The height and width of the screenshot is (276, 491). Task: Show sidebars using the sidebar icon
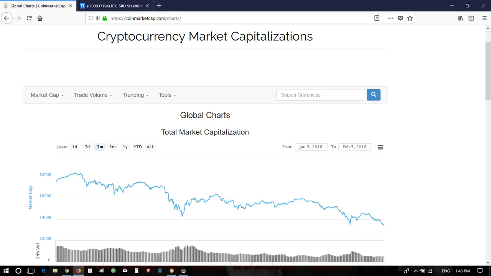tap(471, 18)
